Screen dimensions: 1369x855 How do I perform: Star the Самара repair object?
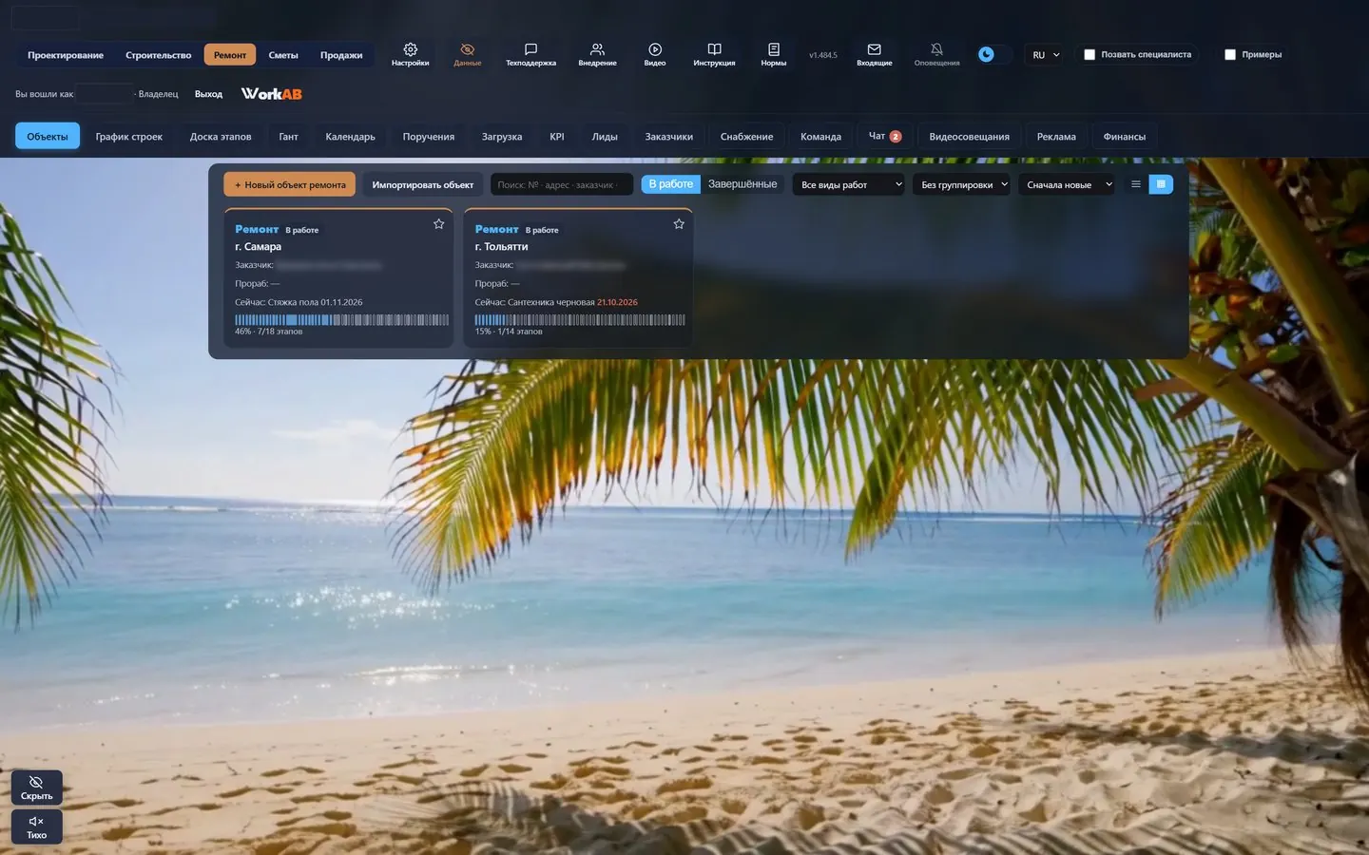click(x=438, y=224)
